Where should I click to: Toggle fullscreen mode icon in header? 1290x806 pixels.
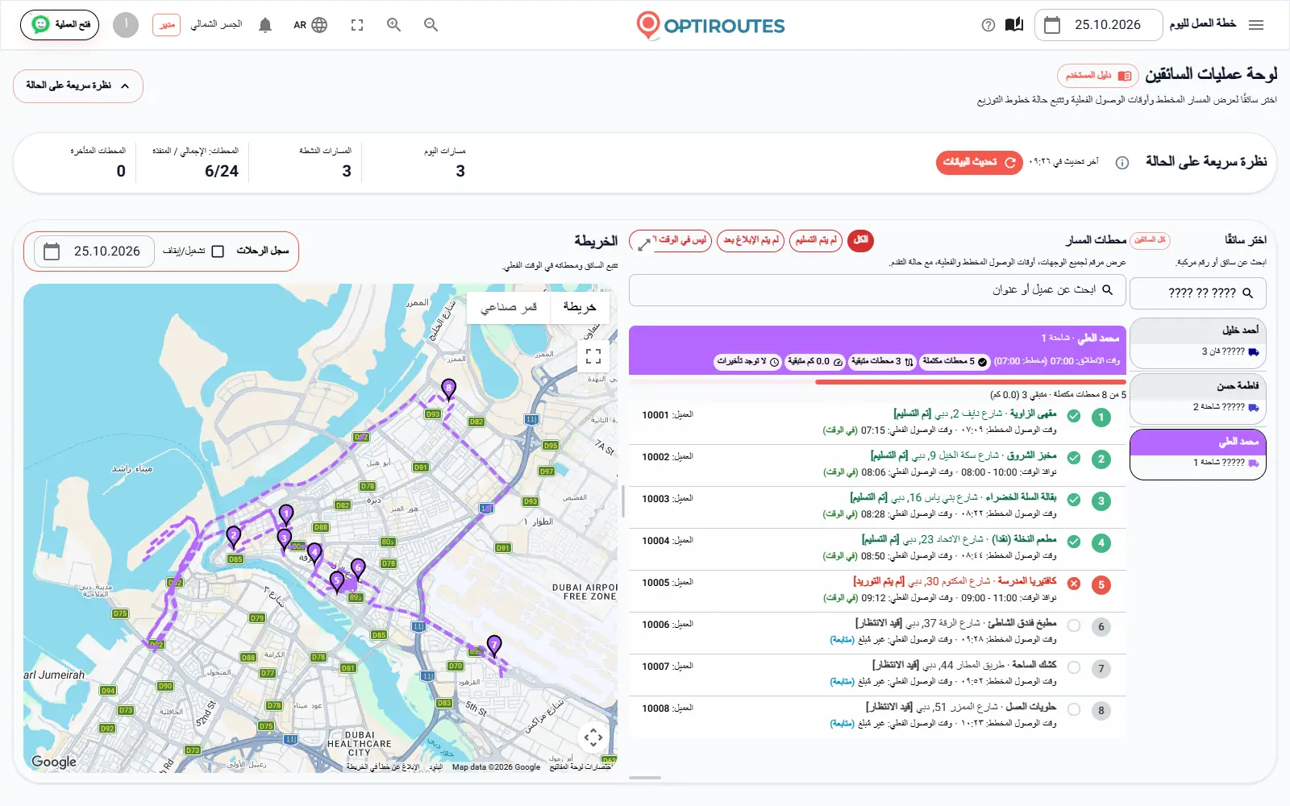[x=357, y=25]
